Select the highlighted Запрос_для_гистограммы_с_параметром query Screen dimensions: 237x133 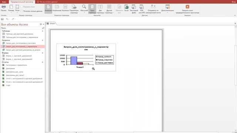pos(23,47)
